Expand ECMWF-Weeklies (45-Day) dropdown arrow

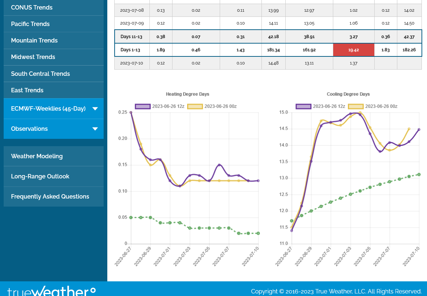(95, 108)
